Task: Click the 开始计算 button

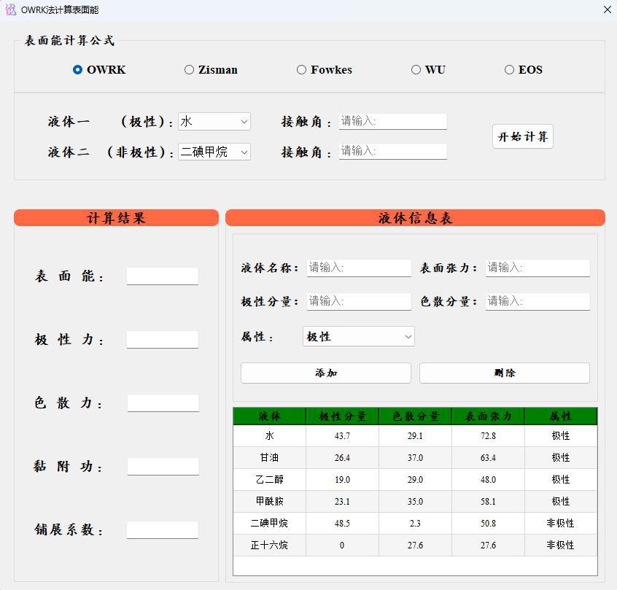Action: pyautogui.click(x=523, y=136)
